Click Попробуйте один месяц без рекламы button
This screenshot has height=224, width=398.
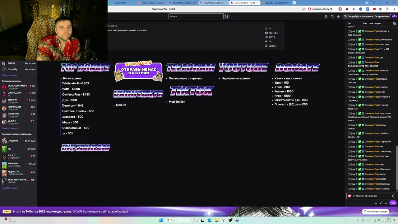[366, 16]
